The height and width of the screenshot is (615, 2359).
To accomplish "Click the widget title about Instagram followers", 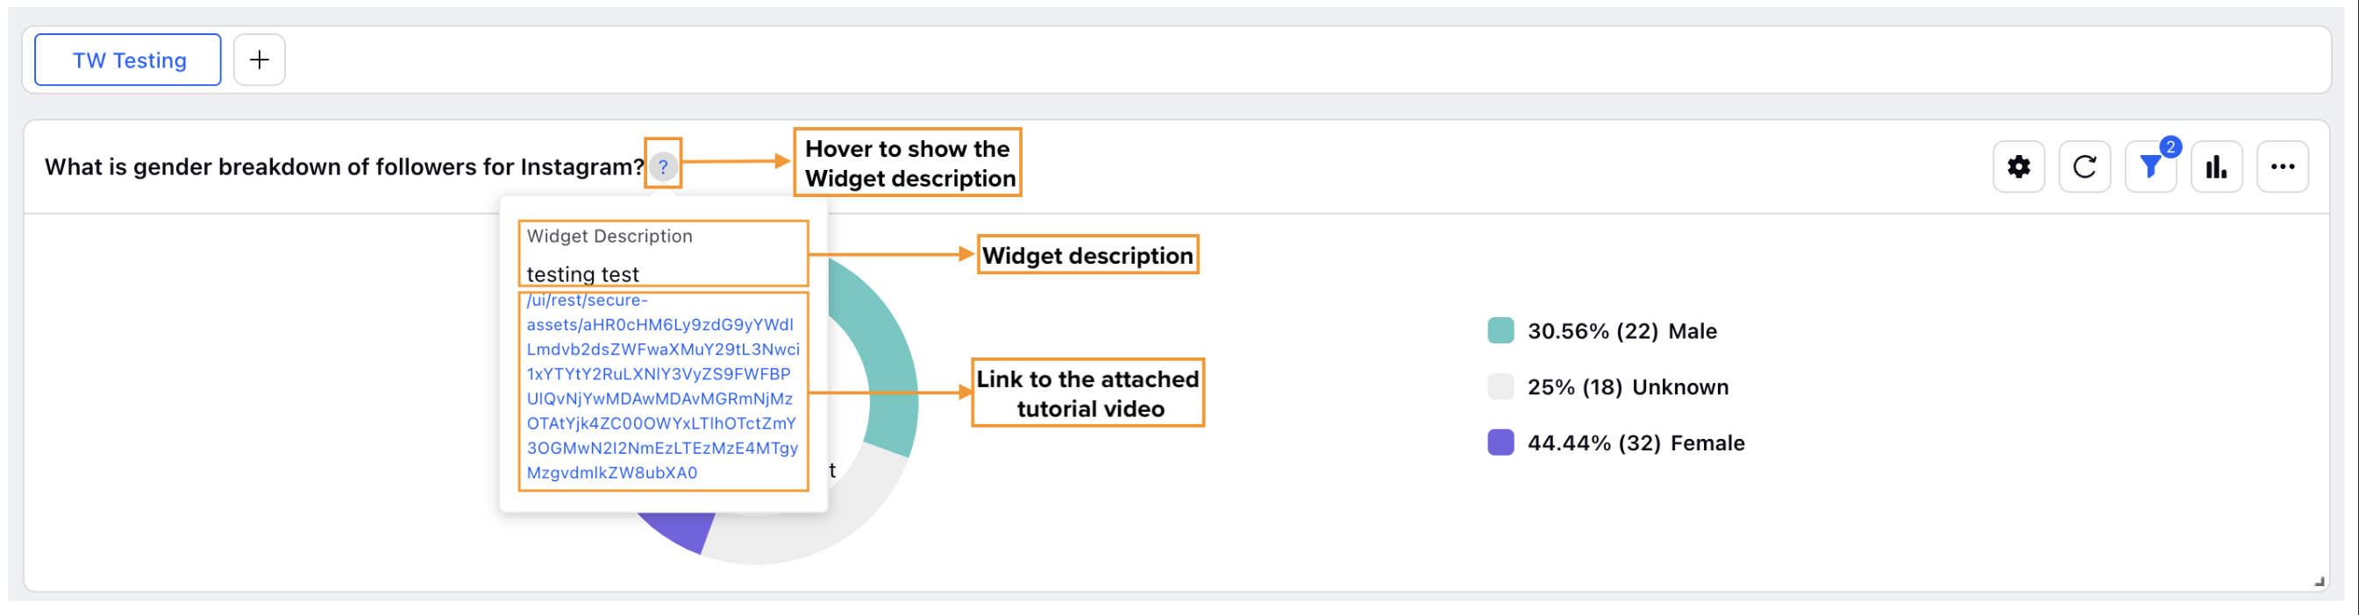I will (345, 167).
